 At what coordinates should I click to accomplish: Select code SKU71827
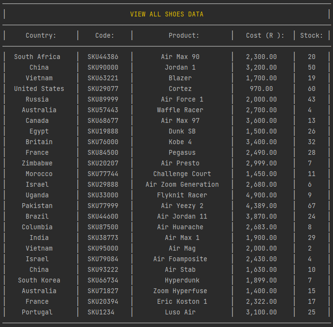(103, 291)
